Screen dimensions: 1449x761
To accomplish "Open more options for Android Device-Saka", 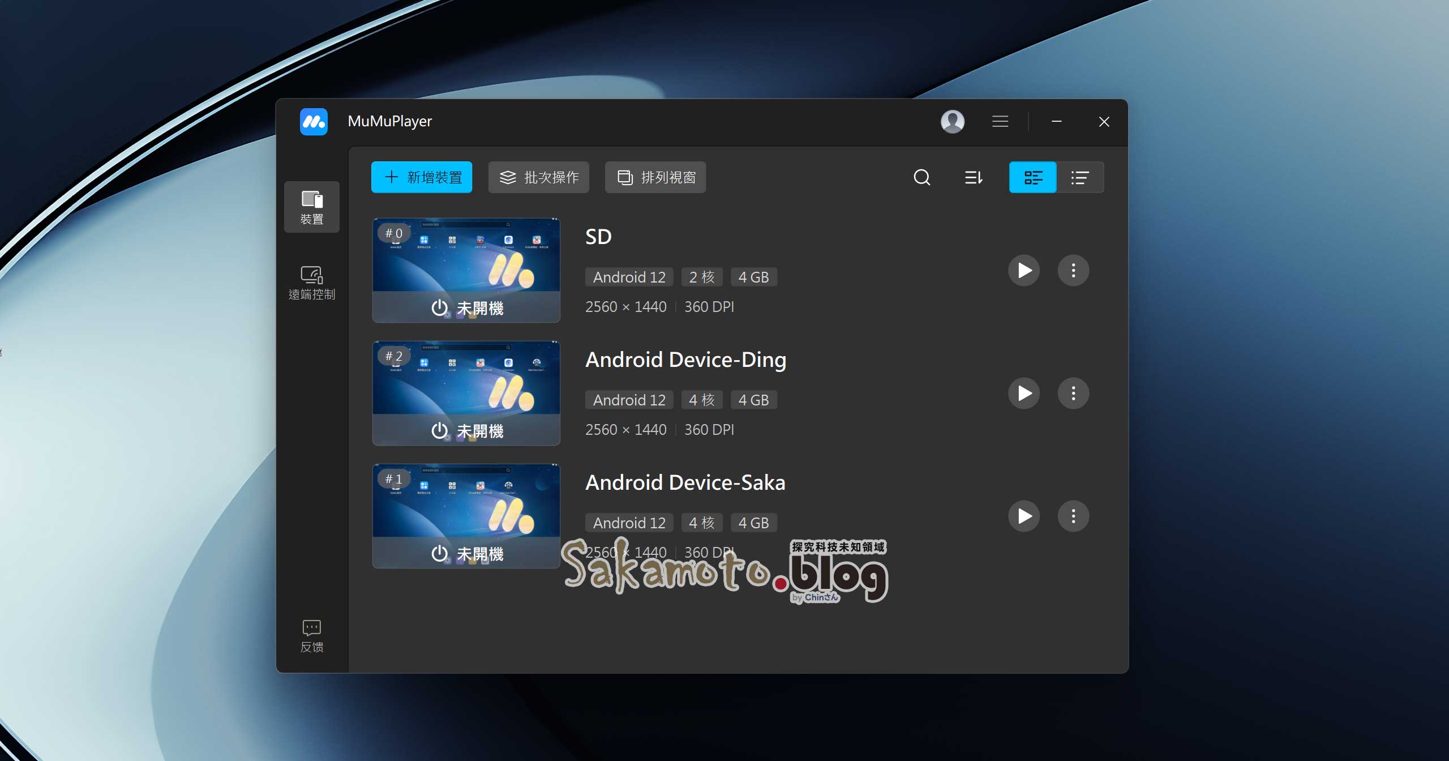I will point(1073,516).
